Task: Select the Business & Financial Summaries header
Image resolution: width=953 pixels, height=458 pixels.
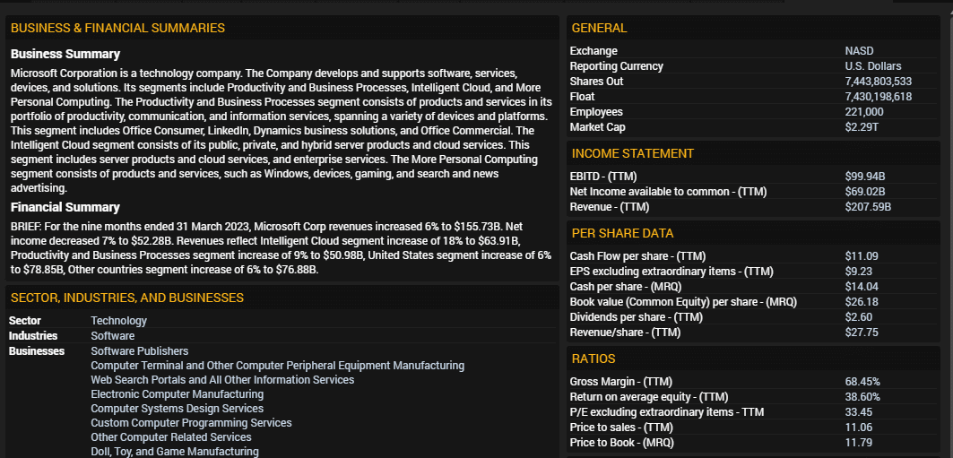Action: (118, 28)
